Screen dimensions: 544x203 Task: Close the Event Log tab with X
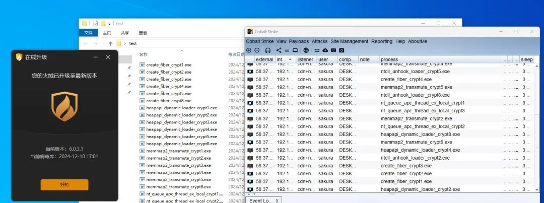pyautogui.click(x=277, y=201)
